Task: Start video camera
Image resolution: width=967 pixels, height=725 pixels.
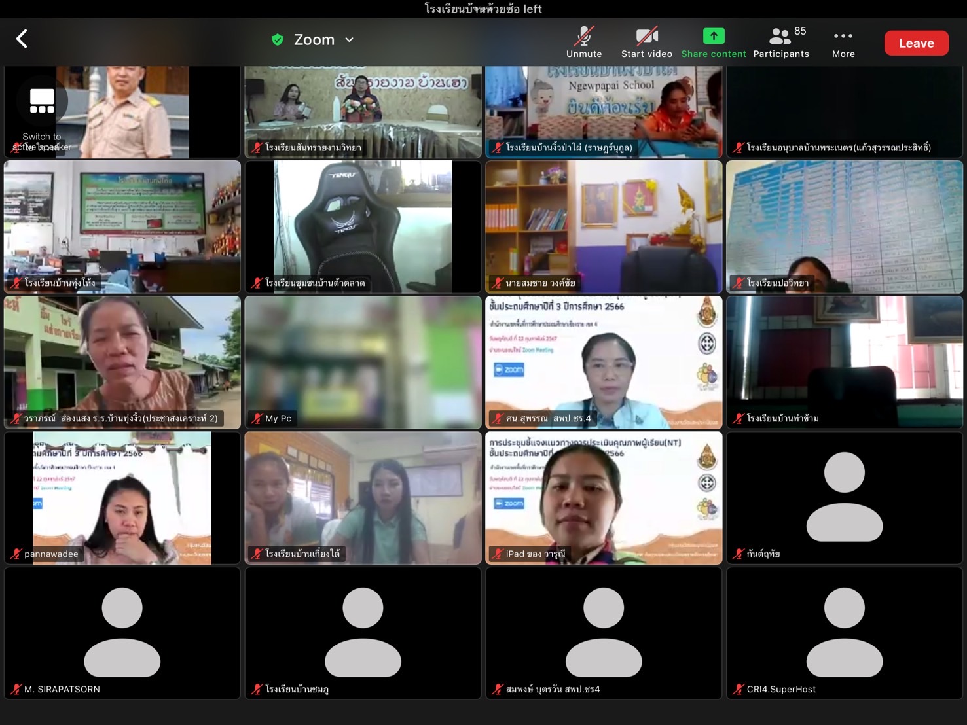Action: (x=647, y=42)
